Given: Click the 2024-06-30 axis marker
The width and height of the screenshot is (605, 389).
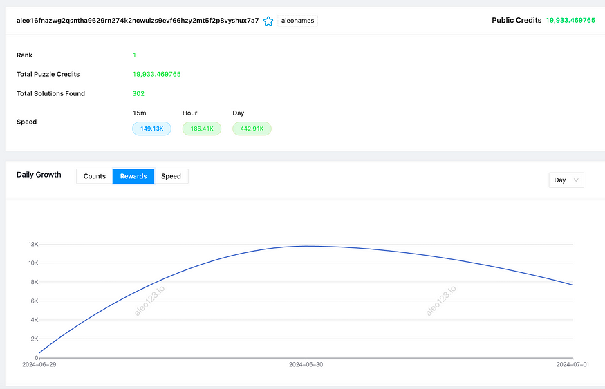Looking at the screenshot, I should (306, 364).
